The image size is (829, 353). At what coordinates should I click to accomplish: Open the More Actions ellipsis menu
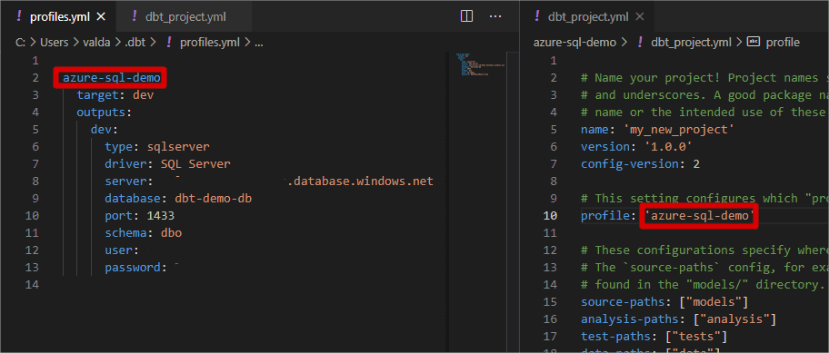click(494, 17)
